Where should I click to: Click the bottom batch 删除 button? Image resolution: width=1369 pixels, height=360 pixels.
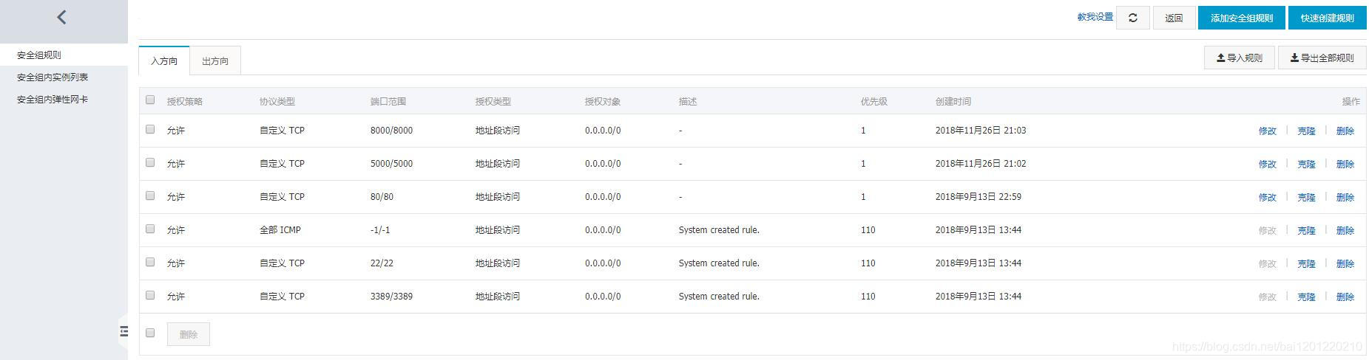[x=189, y=334]
